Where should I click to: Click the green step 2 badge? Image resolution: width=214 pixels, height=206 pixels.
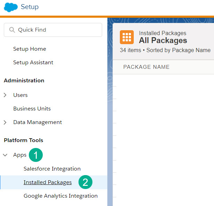pos(85,182)
